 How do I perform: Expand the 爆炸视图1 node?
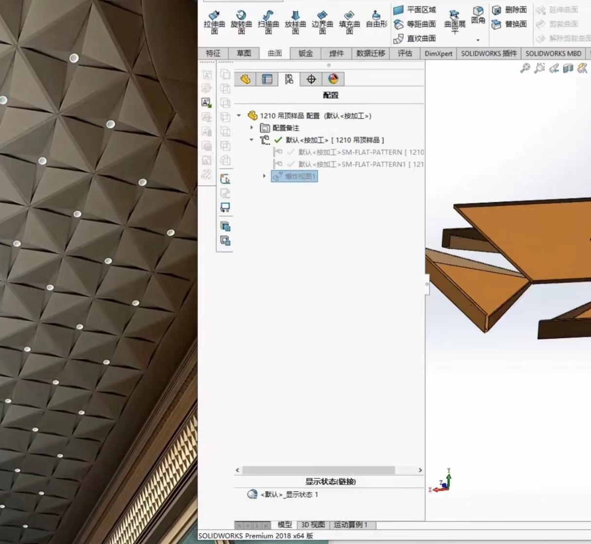(264, 176)
